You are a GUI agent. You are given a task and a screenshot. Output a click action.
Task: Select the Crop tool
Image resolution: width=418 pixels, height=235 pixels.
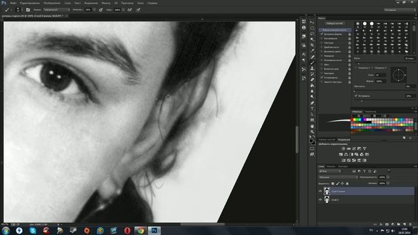[x=312, y=45]
